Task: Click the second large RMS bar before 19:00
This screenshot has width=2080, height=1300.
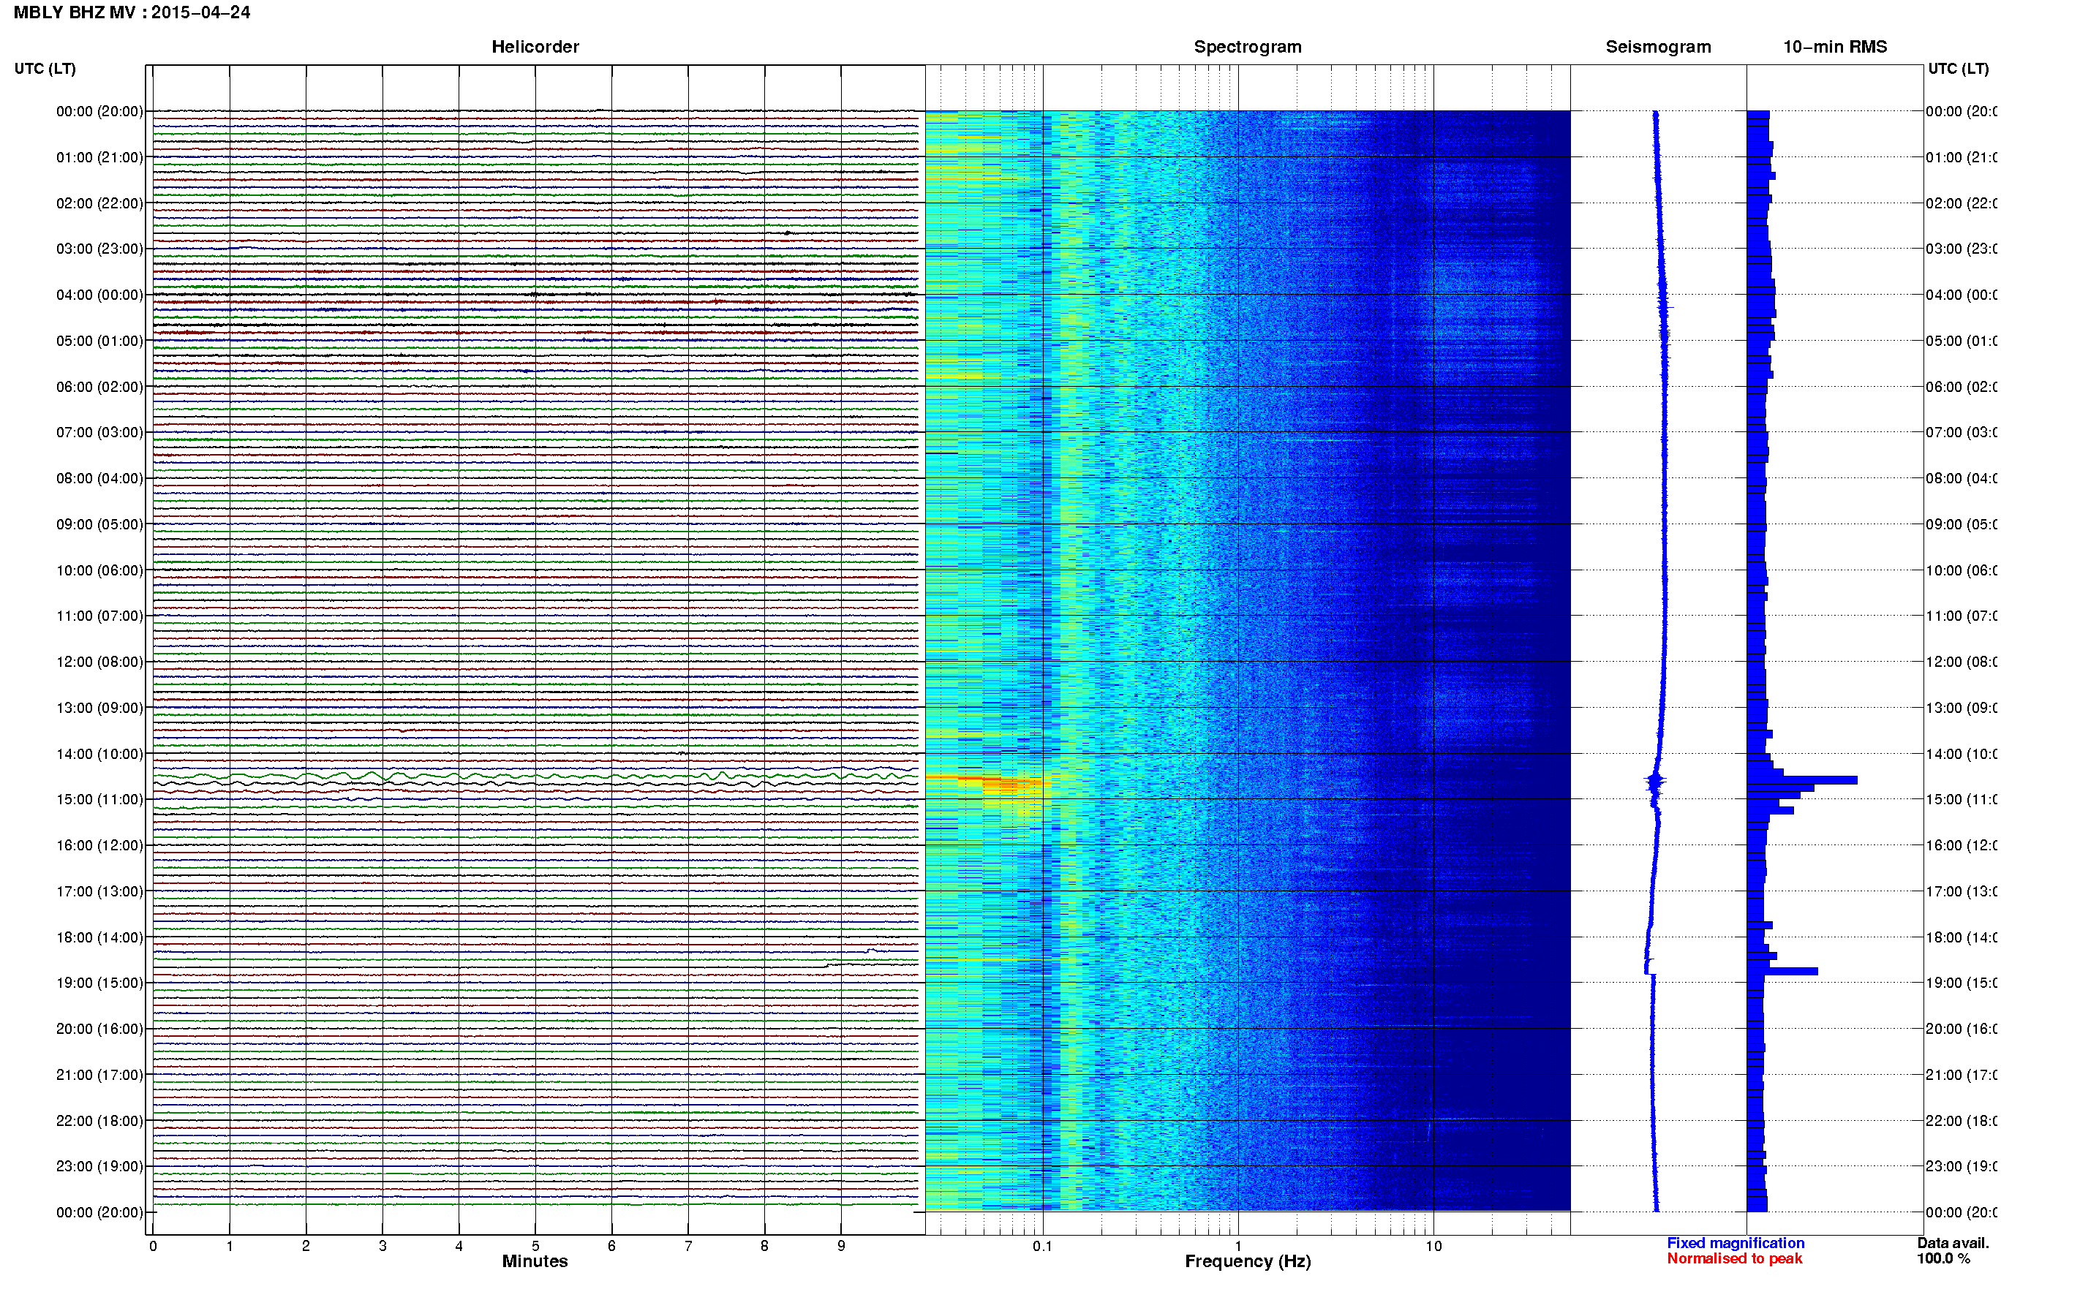Action: [x=1782, y=972]
